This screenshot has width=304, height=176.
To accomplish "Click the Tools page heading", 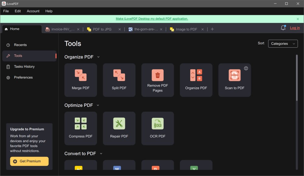I will coord(73,44).
